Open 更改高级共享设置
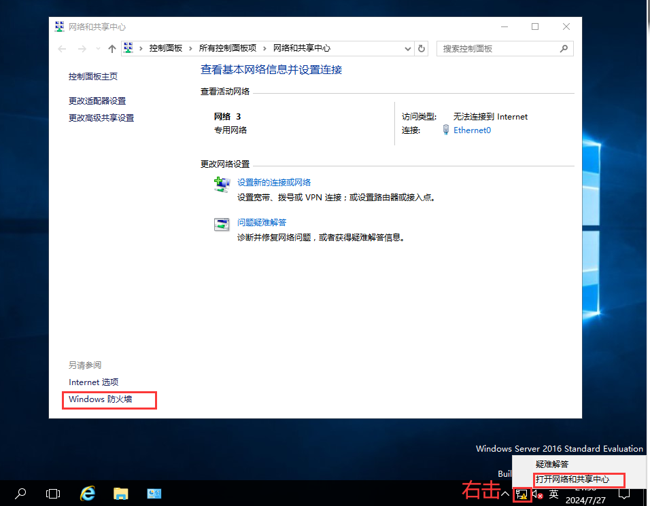Image resolution: width=650 pixels, height=506 pixels. [101, 118]
